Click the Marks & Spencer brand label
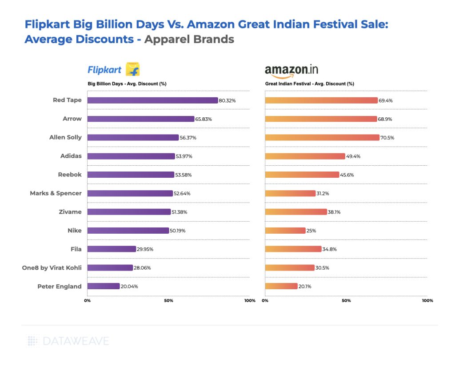The width and height of the screenshot is (455, 375). tap(56, 193)
